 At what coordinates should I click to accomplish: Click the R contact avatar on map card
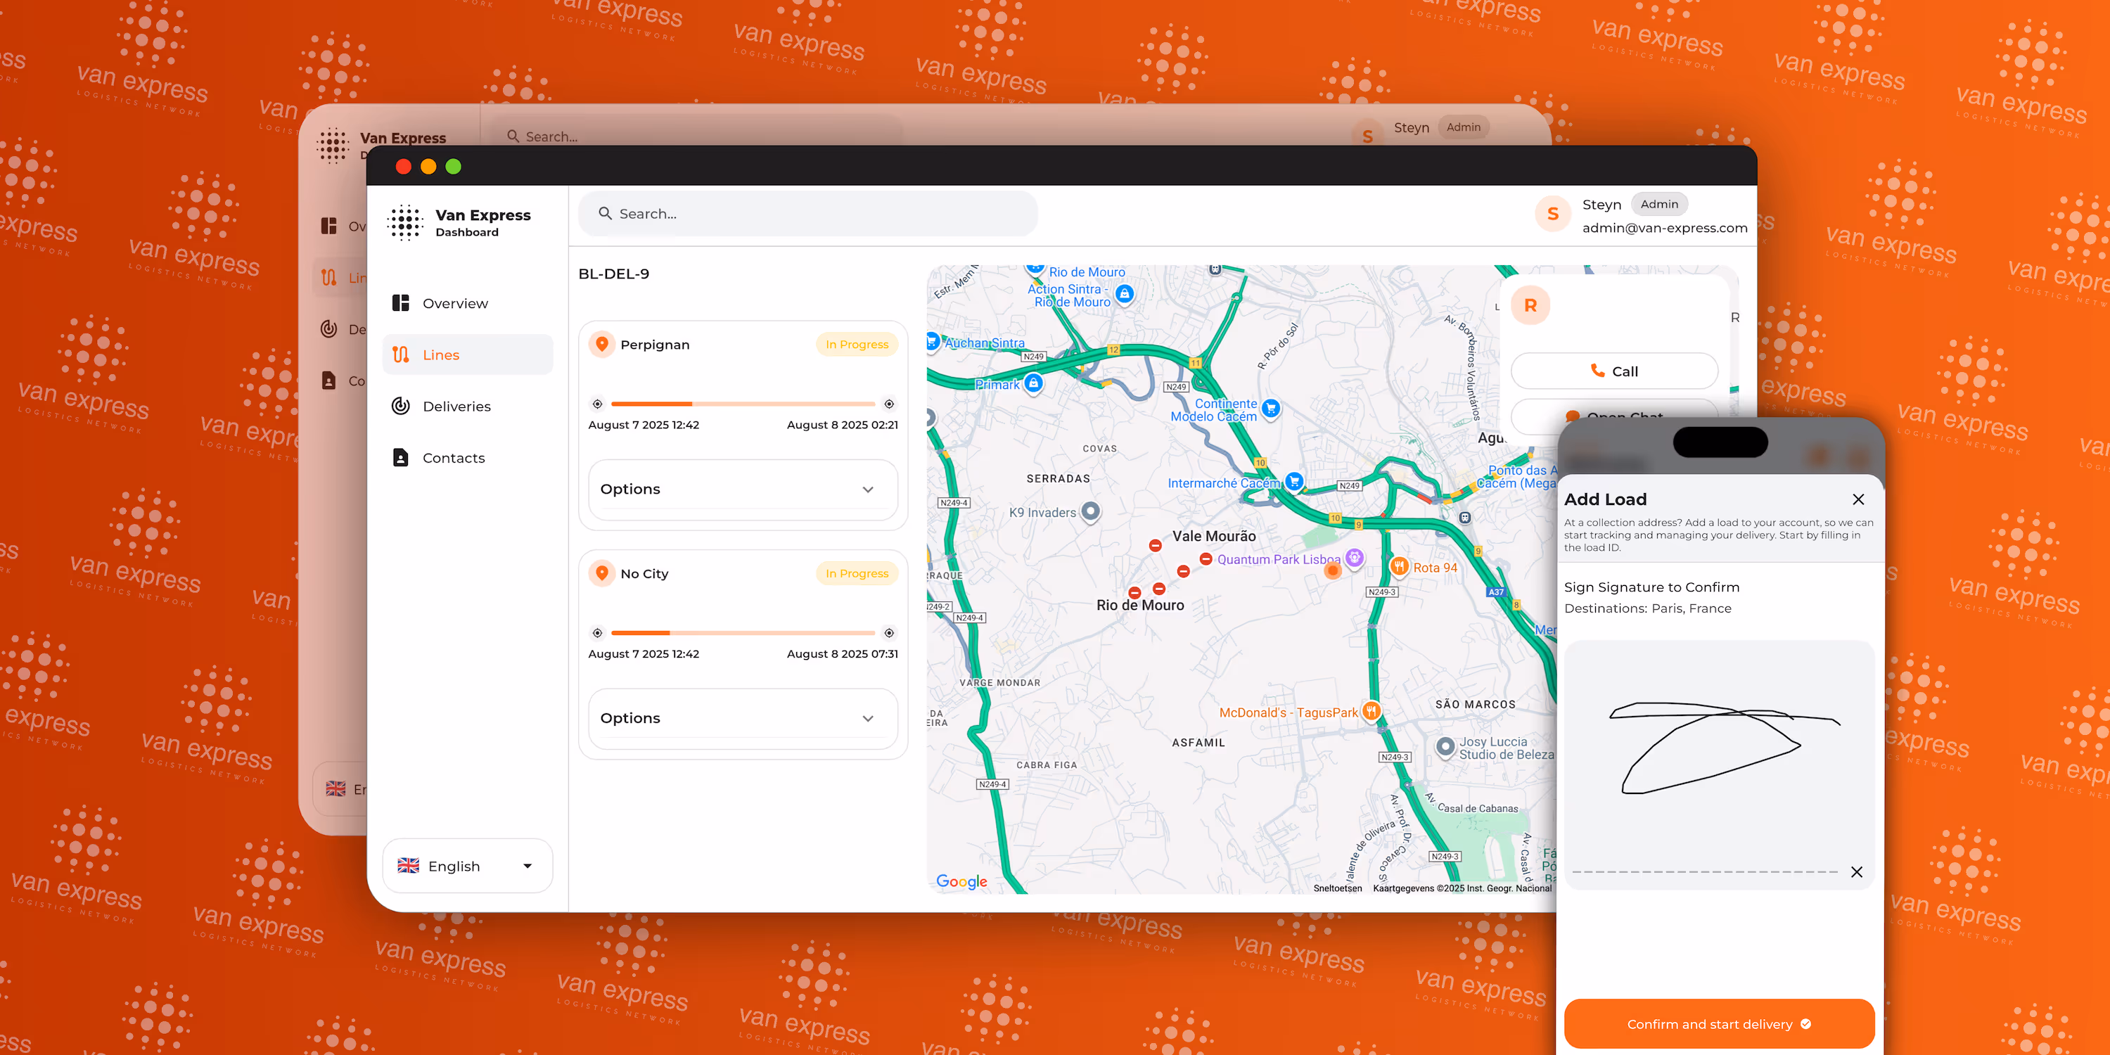[1530, 305]
